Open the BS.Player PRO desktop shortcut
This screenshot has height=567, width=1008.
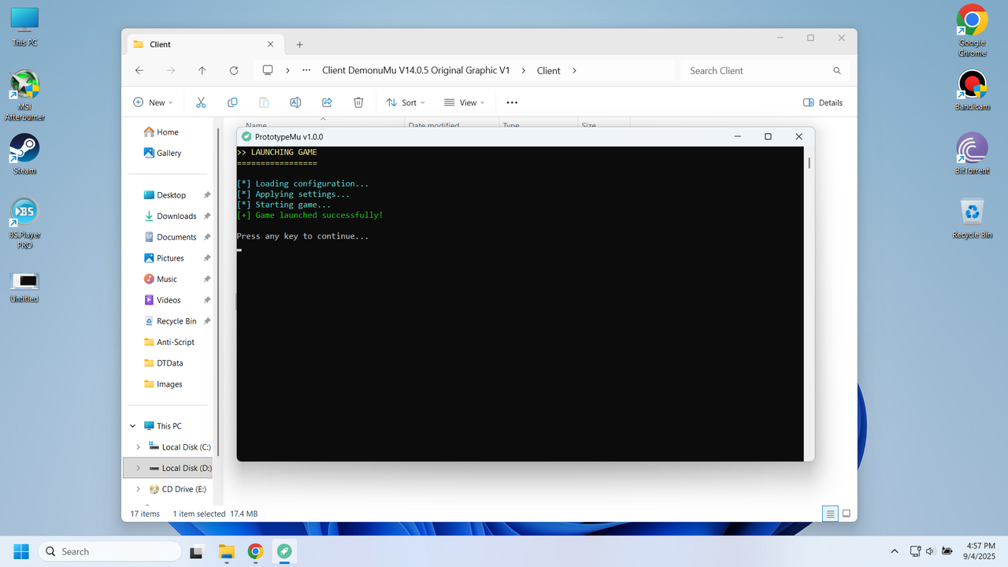24,224
